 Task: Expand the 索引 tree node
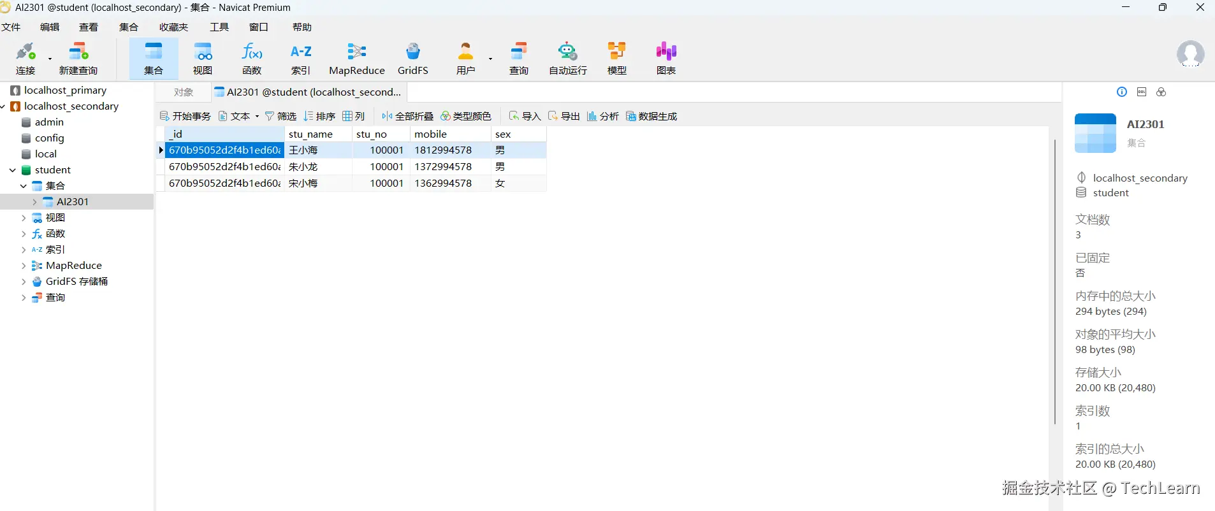click(x=24, y=250)
